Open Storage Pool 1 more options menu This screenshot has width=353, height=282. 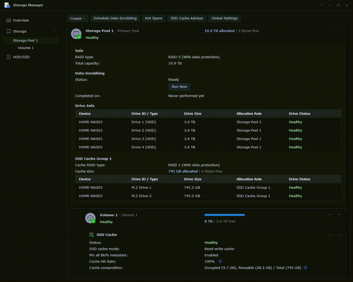click(x=330, y=31)
